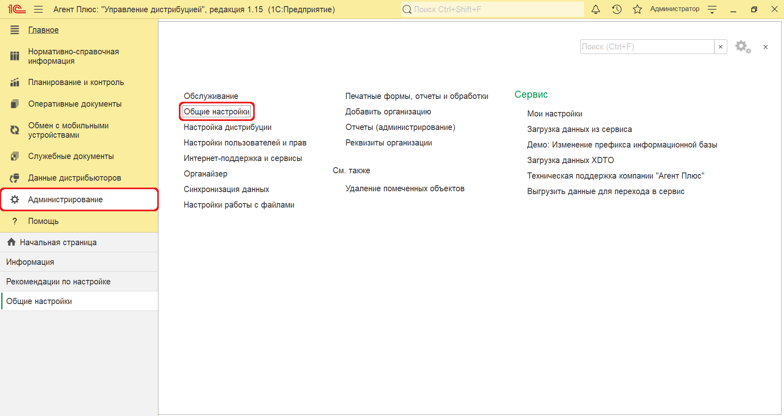Open Настройки работы с файлами
The width and height of the screenshot is (784, 416).
[239, 205]
